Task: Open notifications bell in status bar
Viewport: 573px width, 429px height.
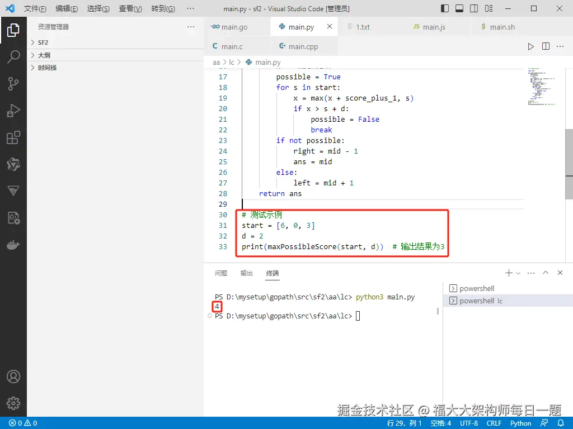Action: (x=561, y=423)
